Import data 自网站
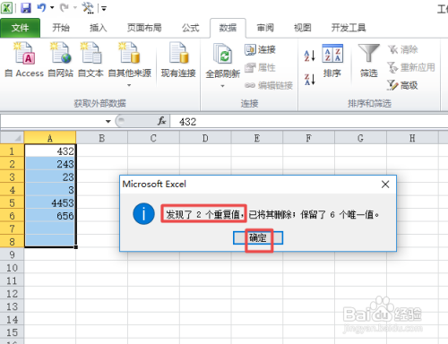The width and height of the screenshot is (448, 344). (x=61, y=60)
